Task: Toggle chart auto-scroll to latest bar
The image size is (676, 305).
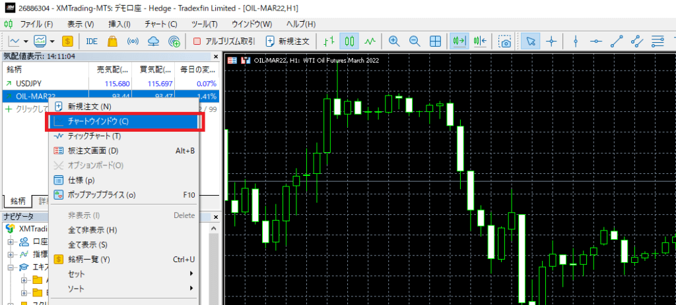Action: 459,42
